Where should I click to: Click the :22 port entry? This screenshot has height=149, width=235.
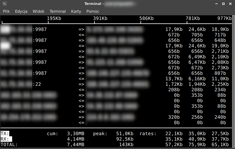tap(37, 84)
